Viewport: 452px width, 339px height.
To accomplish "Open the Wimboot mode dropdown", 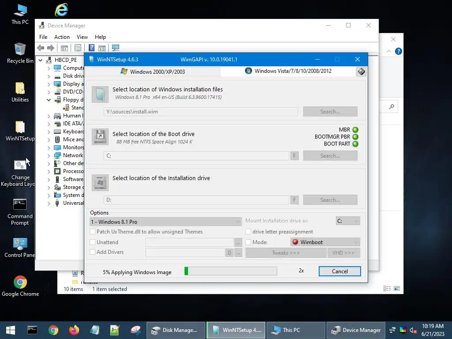I will coord(325,242).
